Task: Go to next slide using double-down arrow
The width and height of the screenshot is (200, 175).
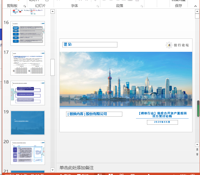Action: pos(197,154)
